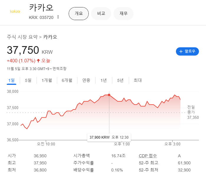Click the 52-주 최저 value 32,900
Screen dimensions: 206x175
click(x=184, y=170)
